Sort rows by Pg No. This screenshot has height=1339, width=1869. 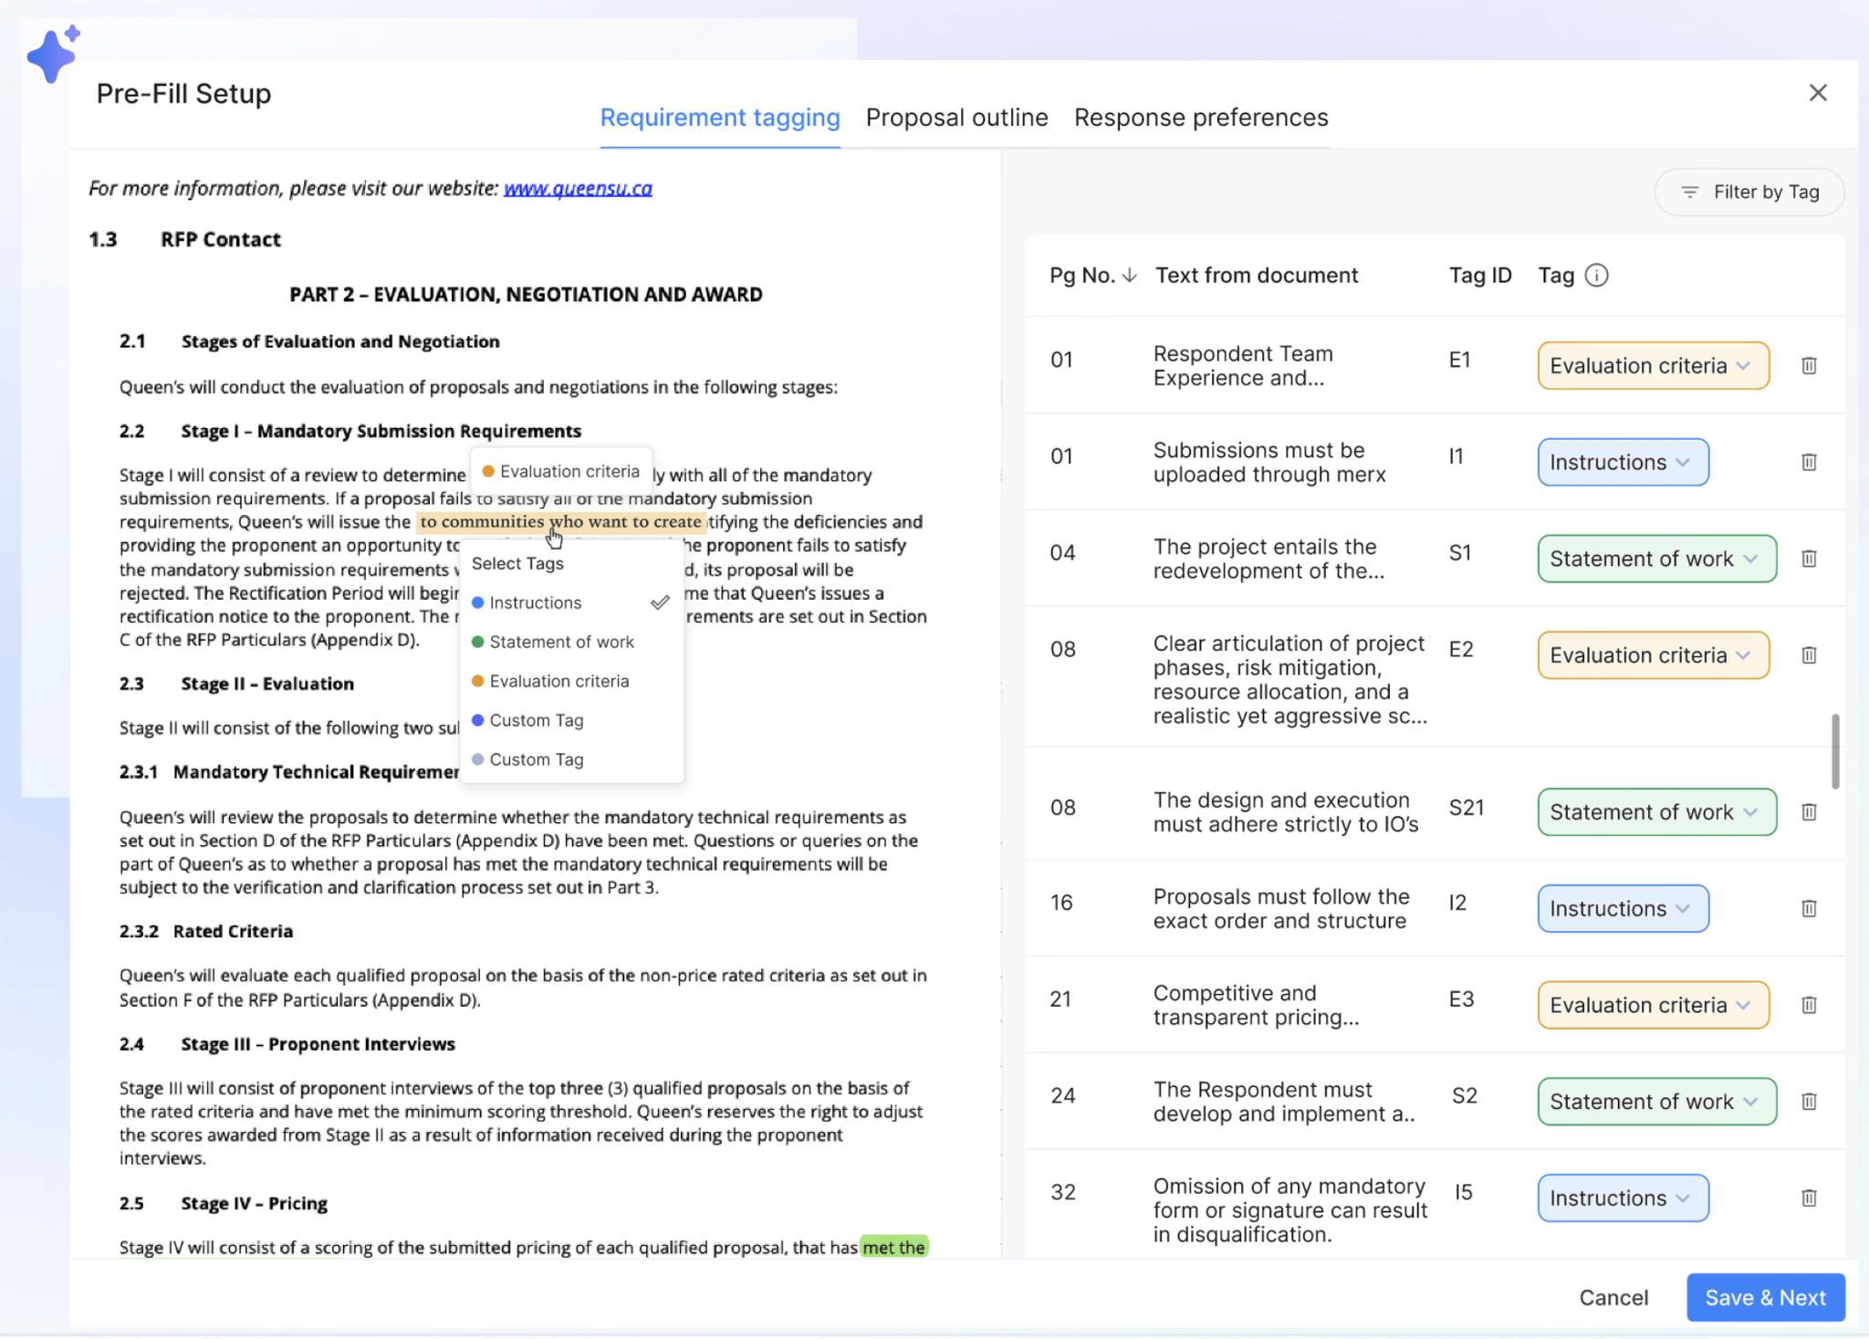[x=1130, y=275]
